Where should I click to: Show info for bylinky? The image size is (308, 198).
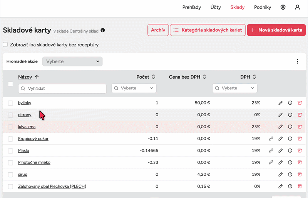290,103
